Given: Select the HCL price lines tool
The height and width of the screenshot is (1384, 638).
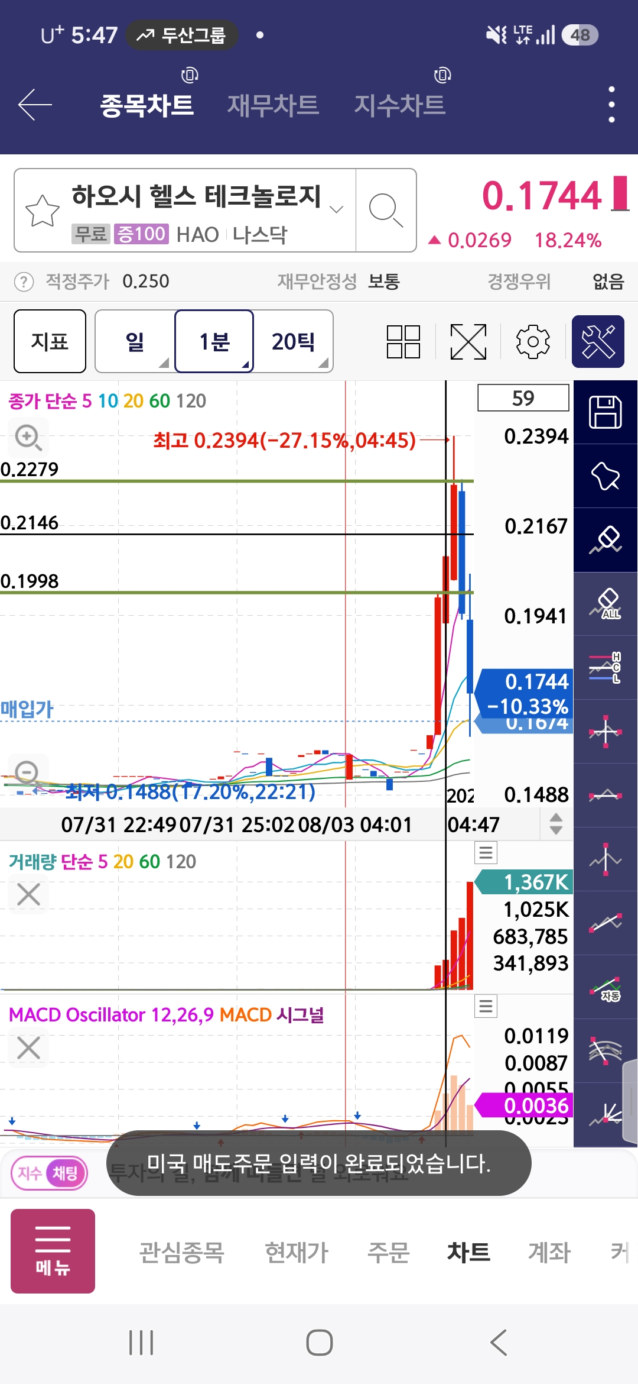Looking at the screenshot, I should pos(606,668).
